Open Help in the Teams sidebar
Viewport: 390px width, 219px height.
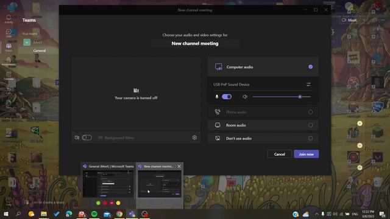9,201
